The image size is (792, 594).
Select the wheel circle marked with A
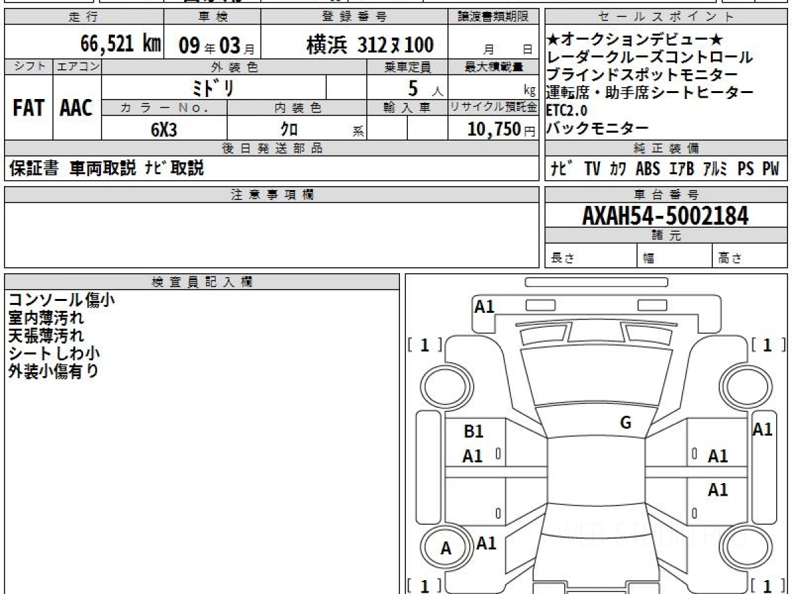[x=446, y=548]
